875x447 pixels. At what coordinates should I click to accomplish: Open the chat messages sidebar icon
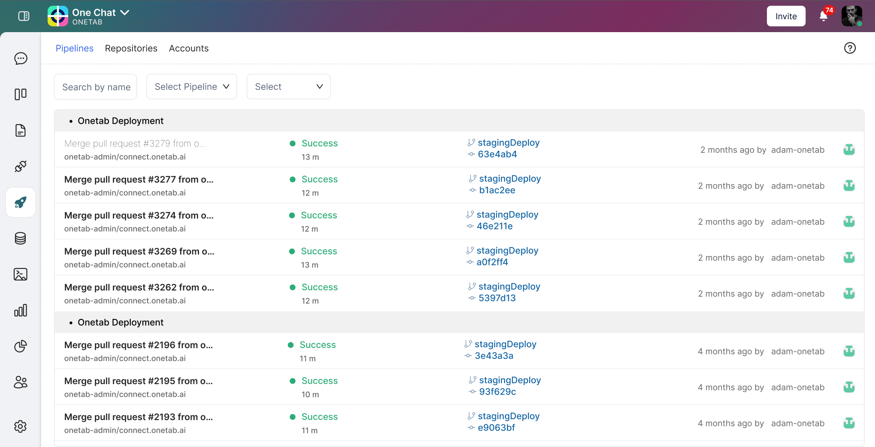tap(21, 58)
